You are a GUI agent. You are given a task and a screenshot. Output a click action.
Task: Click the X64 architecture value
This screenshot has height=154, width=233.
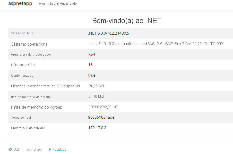(91, 54)
